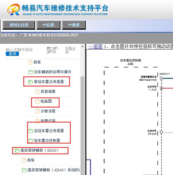Image resolution: width=173 pixels, height=175 pixels.
Task: Click document icon beside 诊断流程
Action: point(37,111)
